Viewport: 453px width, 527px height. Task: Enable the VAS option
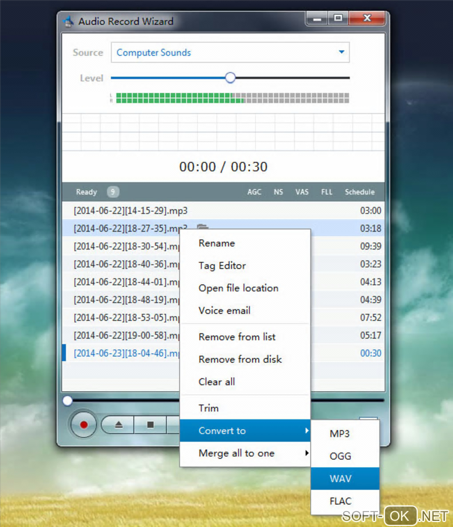(x=302, y=192)
